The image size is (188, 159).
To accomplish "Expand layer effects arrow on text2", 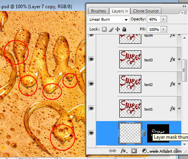I will pyautogui.click(x=179, y=84).
